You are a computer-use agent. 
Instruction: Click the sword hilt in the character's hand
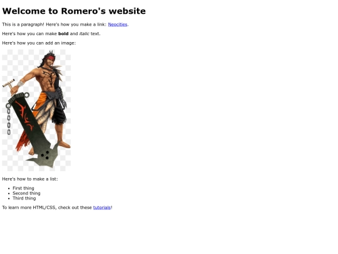(x=9, y=85)
